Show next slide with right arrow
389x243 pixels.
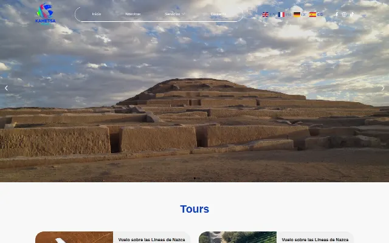coord(383,88)
